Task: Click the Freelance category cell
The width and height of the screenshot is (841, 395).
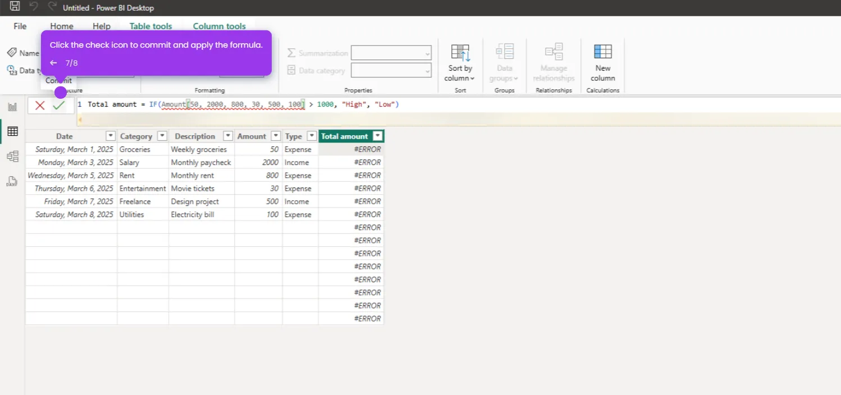Action: [x=143, y=201]
